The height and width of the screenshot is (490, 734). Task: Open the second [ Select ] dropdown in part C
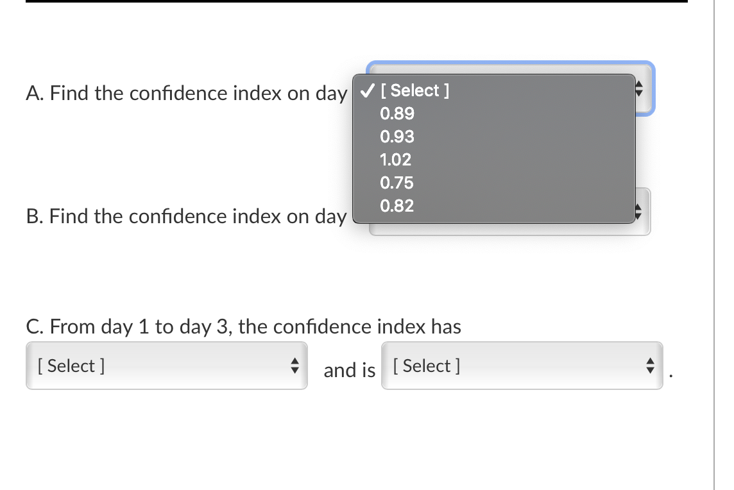point(522,366)
